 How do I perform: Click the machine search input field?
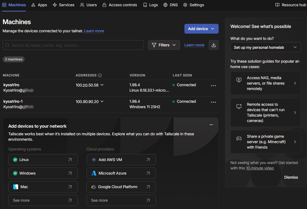[73, 45]
